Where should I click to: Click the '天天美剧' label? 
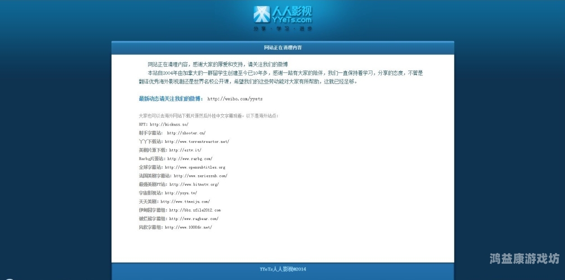tap(149, 202)
